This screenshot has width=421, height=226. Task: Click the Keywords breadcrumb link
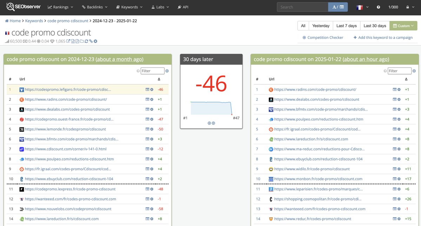(x=34, y=21)
